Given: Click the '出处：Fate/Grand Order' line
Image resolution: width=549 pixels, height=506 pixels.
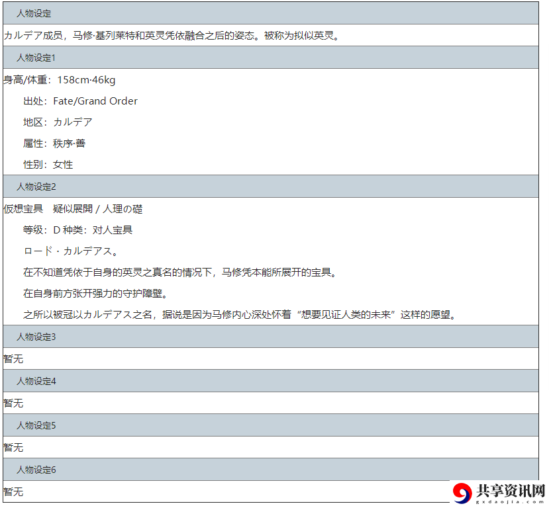Looking at the screenshot, I should 80,101.
